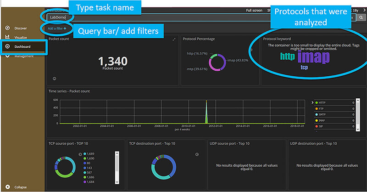Expand the TCP destination port legend arrow
This screenshot has height=192, width=367.
click(x=196, y=154)
